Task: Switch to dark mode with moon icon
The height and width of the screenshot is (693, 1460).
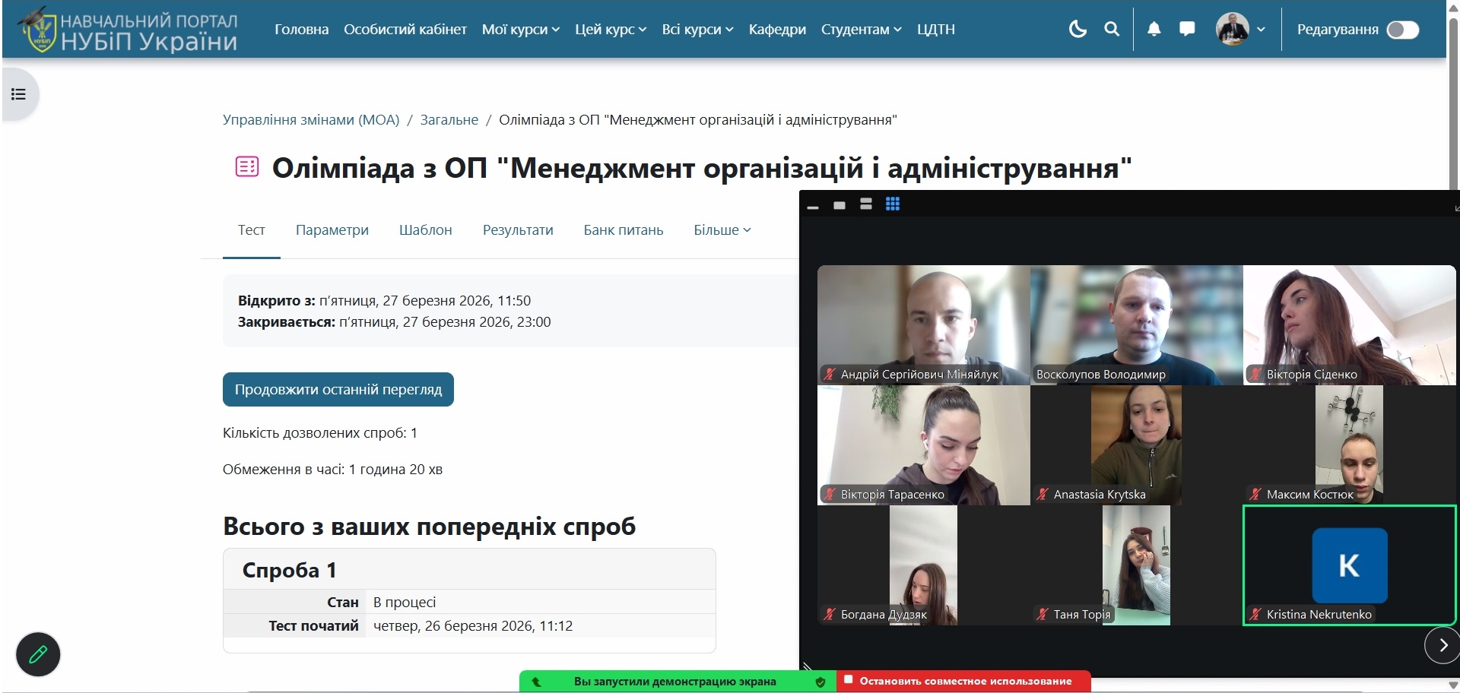Action: [x=1078, y=30]
